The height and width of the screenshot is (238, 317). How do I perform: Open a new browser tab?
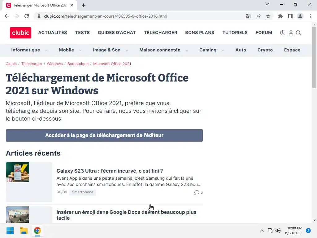click(84, 5)
